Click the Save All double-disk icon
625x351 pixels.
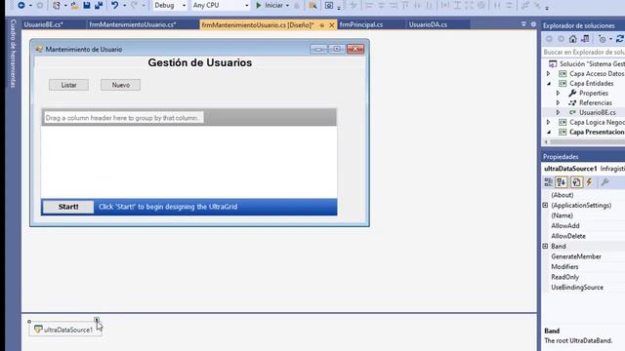pos(99,5)
